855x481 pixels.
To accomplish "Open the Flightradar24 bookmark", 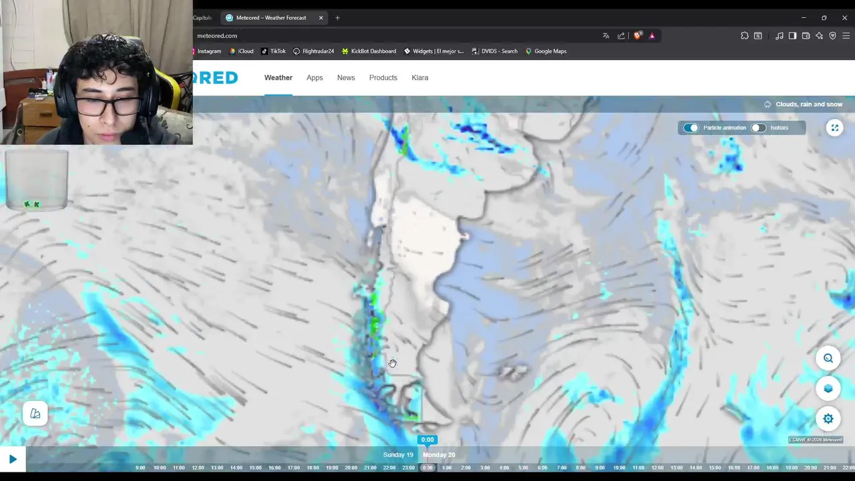I will (313, 51).
